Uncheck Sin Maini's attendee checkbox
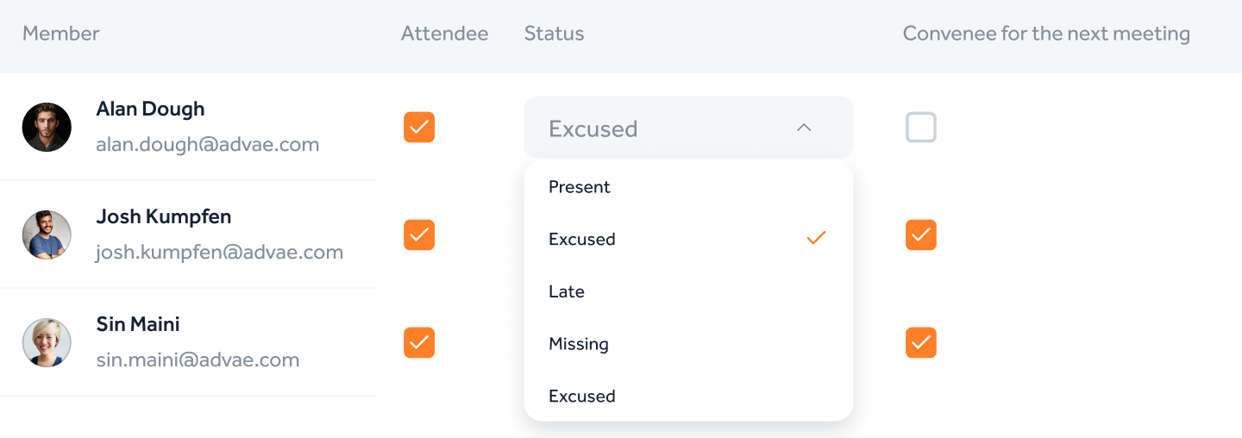Viewport: 1242px width, 438px height. tap(419, 342)
